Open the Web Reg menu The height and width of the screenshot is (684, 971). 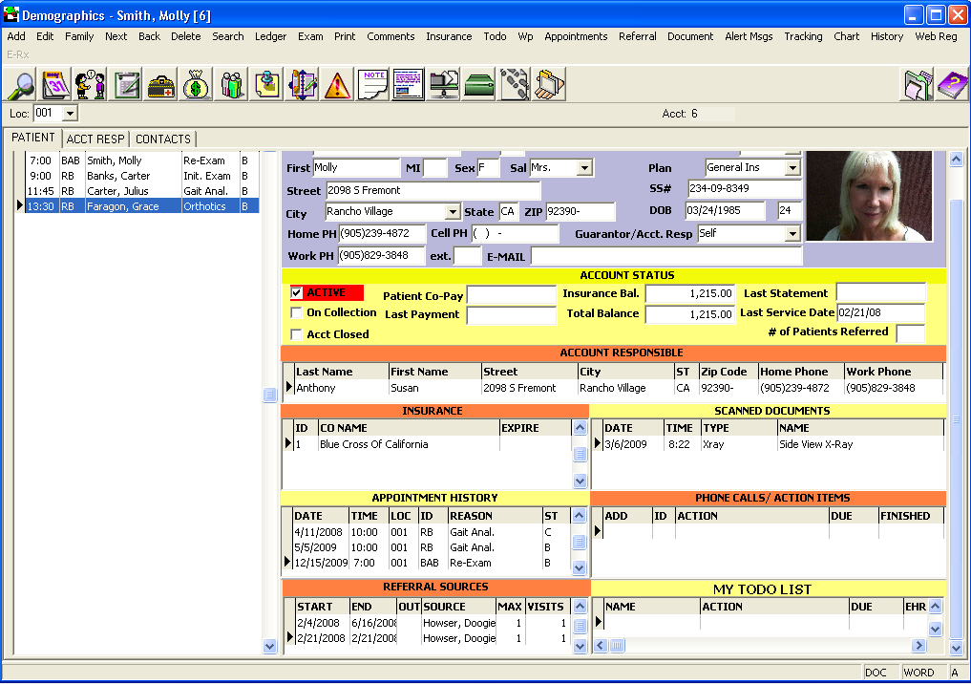point(936,36)
